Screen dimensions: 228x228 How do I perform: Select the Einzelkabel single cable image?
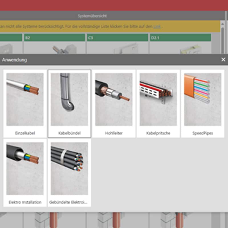click(25, 99)
